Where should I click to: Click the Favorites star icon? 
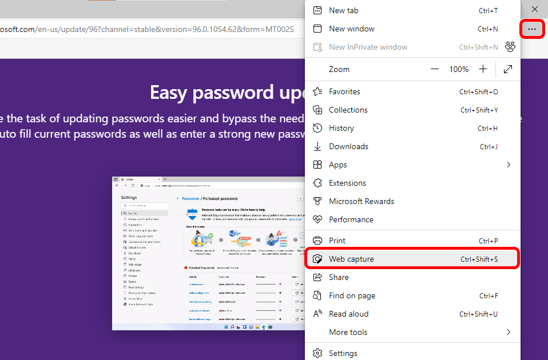pos(317,91)
